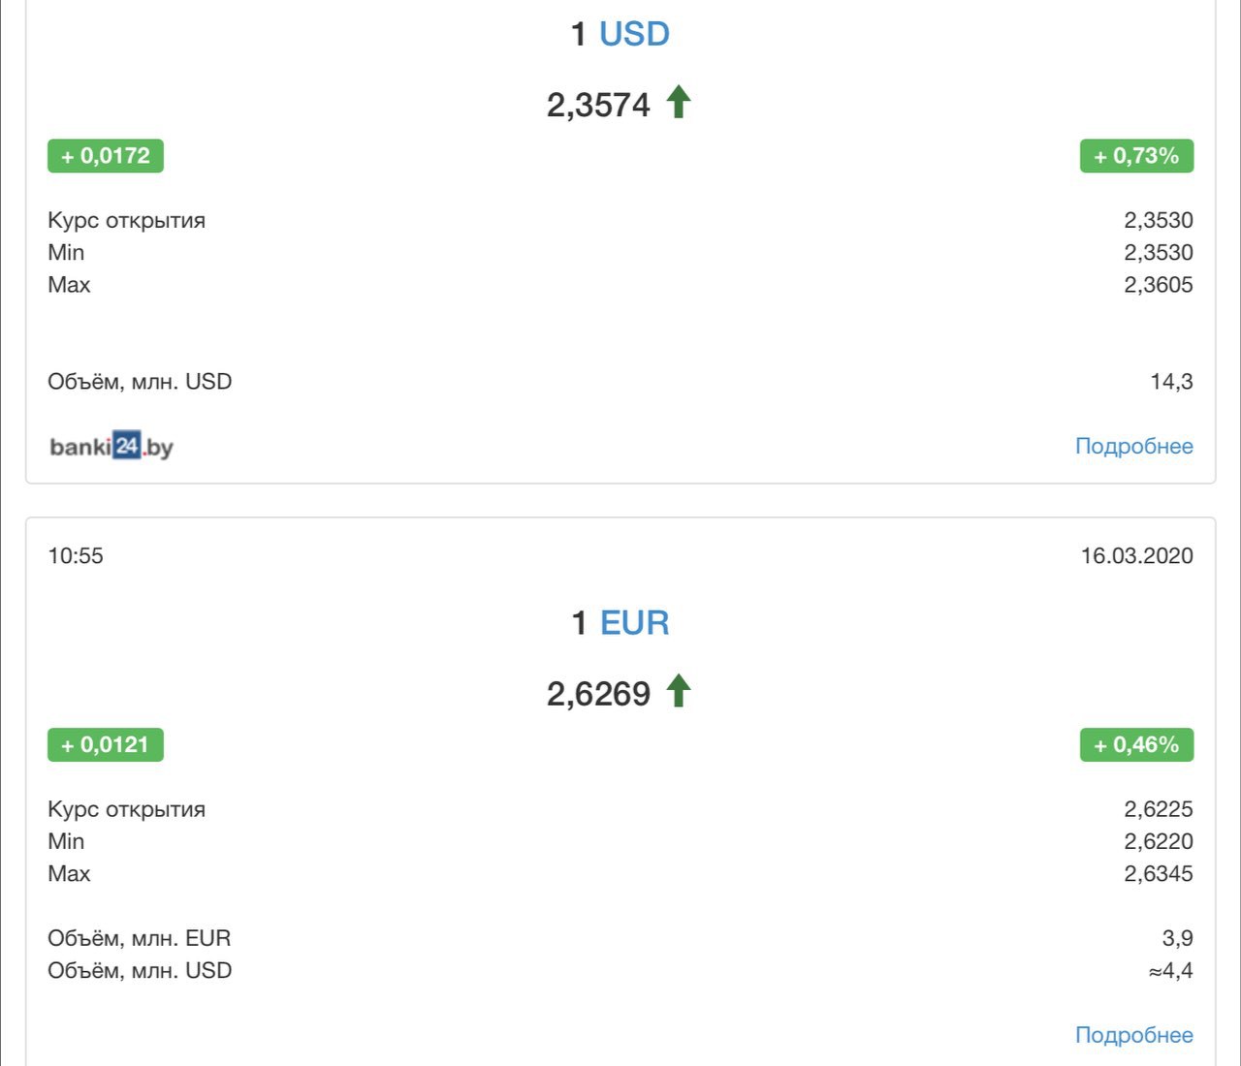
Task: Click the +0,0172 change badge
Action: (x=106, y=156)
